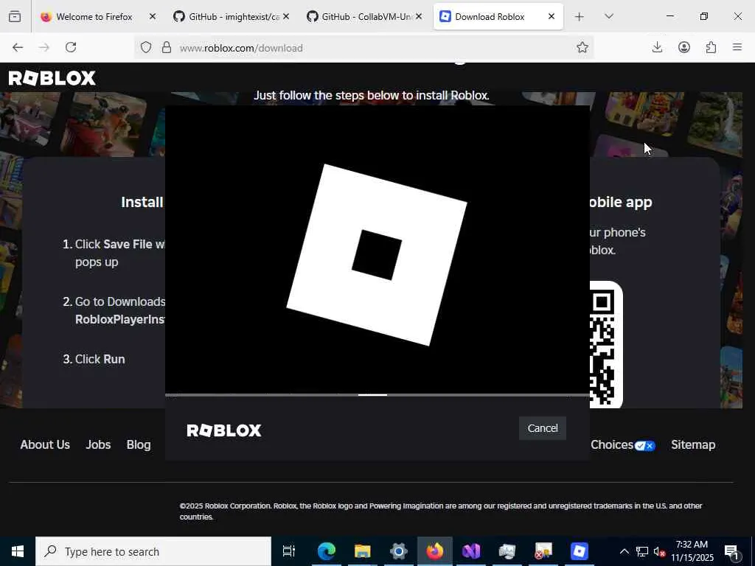755x566 pixels.
Task: Switch to GitHub imightexist tab
Action: (226, 17)
